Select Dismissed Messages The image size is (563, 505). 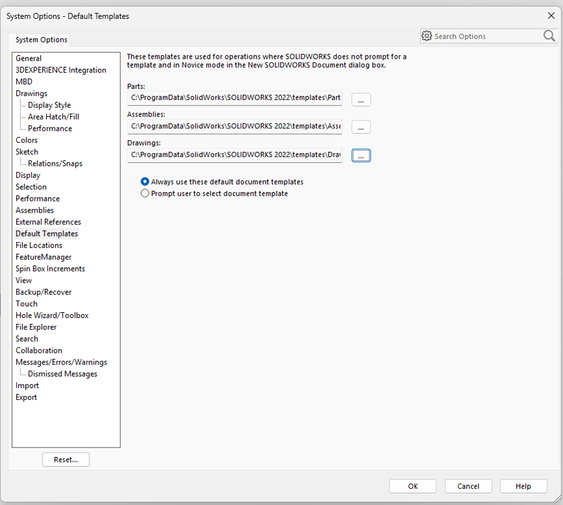click(x=62, y=374)
